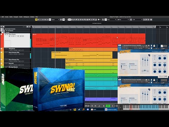Mute the Vibraphone track
Image resolution: width=169 pixels, height=127 pixels.
click(x=5, y=49)
